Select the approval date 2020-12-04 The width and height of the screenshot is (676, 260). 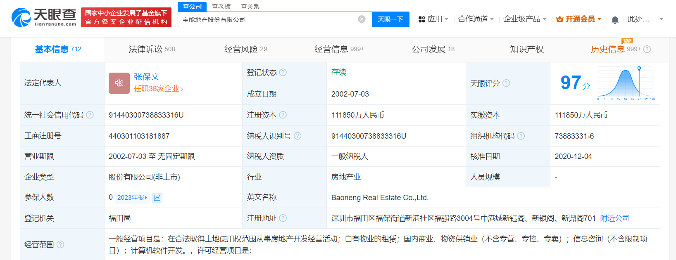(573, 156)
